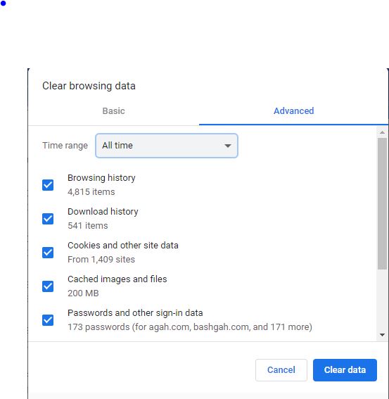Select the Advanced tab
This screenshot has width=389, height=399.
click(293, 111)
